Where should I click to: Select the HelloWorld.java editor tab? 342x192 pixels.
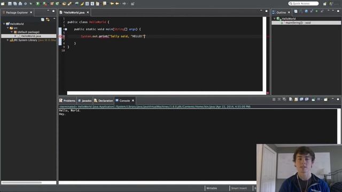[74, 13]
